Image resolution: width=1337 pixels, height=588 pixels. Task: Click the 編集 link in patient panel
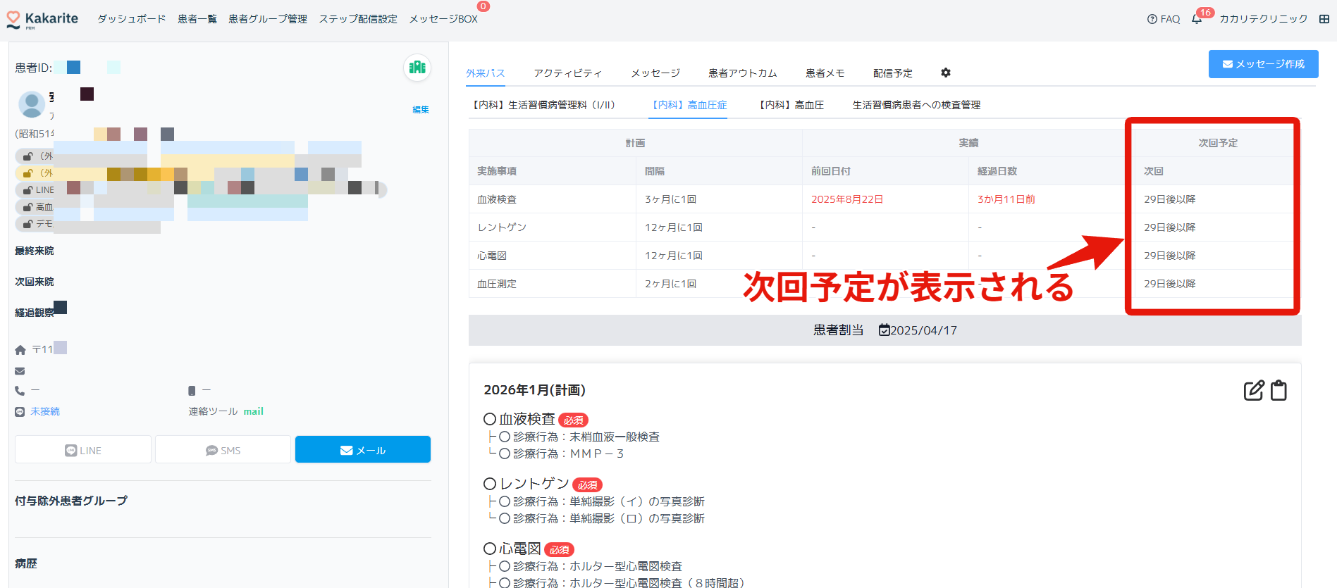[420, 110]
